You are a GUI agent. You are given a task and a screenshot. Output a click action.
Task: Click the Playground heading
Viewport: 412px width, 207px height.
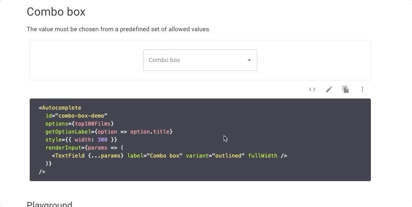(x=50, y=204)
